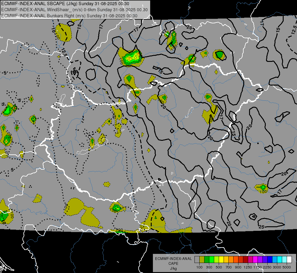Click the J/kg unit label in legend
The image size is (297, 273).
173,268
